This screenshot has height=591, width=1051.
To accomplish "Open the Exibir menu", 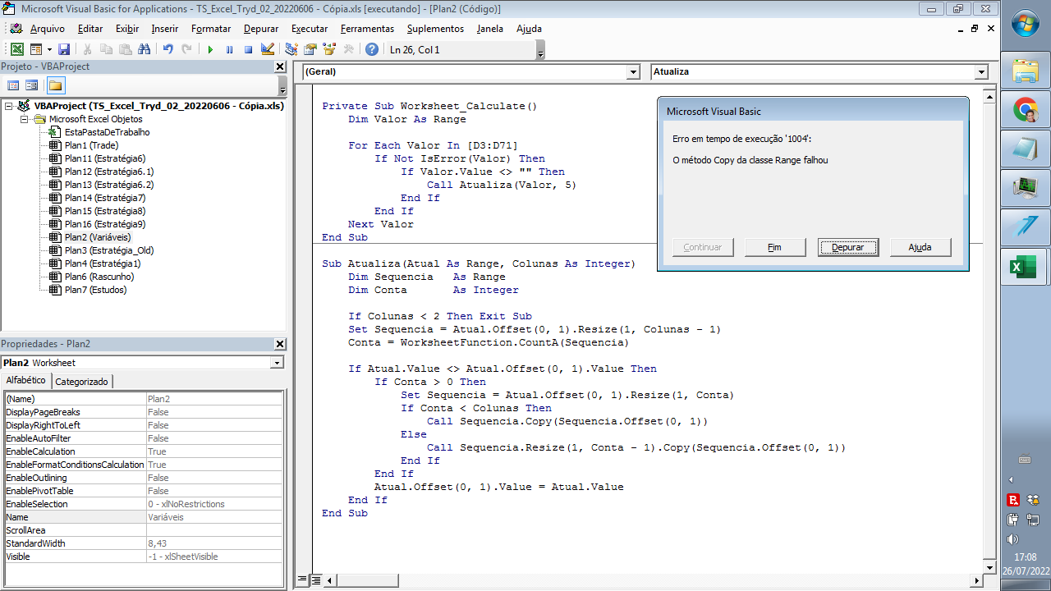I will tap(127, 29).
